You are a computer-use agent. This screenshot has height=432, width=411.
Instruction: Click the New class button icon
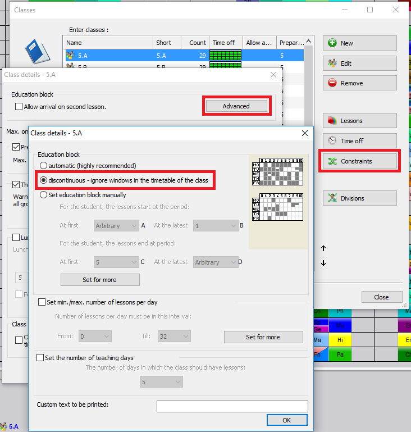tap(332, 43)
